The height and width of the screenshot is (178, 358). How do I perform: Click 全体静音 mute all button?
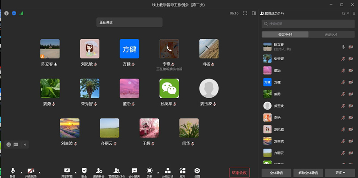tap(276, 173)
